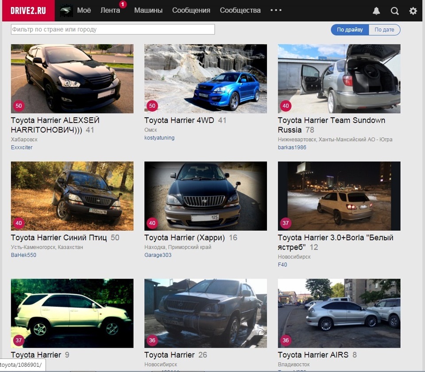Click the Находка, Приморский край location text
This screenshot has width=425, height=372.
[178, 247]
